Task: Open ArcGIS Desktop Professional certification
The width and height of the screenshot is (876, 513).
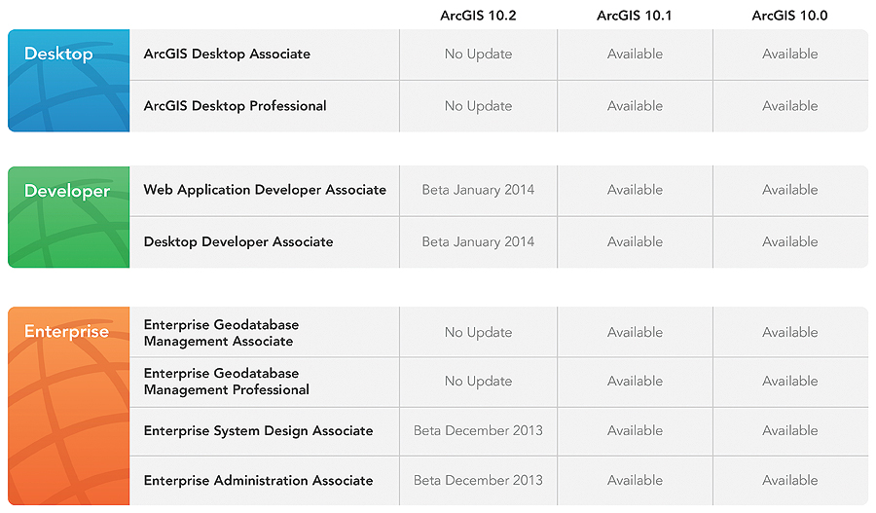Action: click(235, 106)
